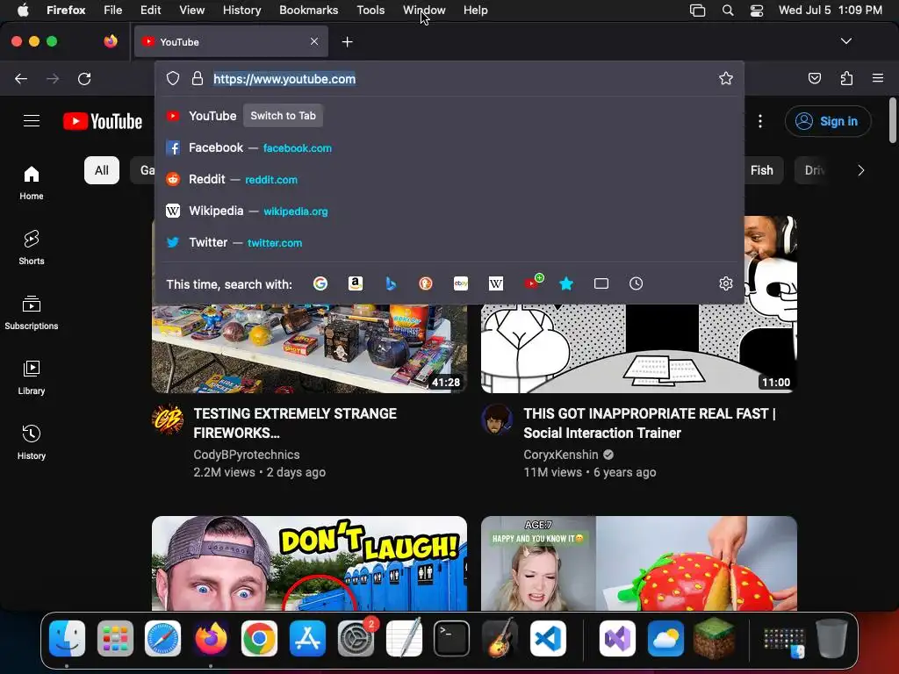Screen dimensions: 899x674
Task: Open a new tab with plus button
Action: point(347,42)
